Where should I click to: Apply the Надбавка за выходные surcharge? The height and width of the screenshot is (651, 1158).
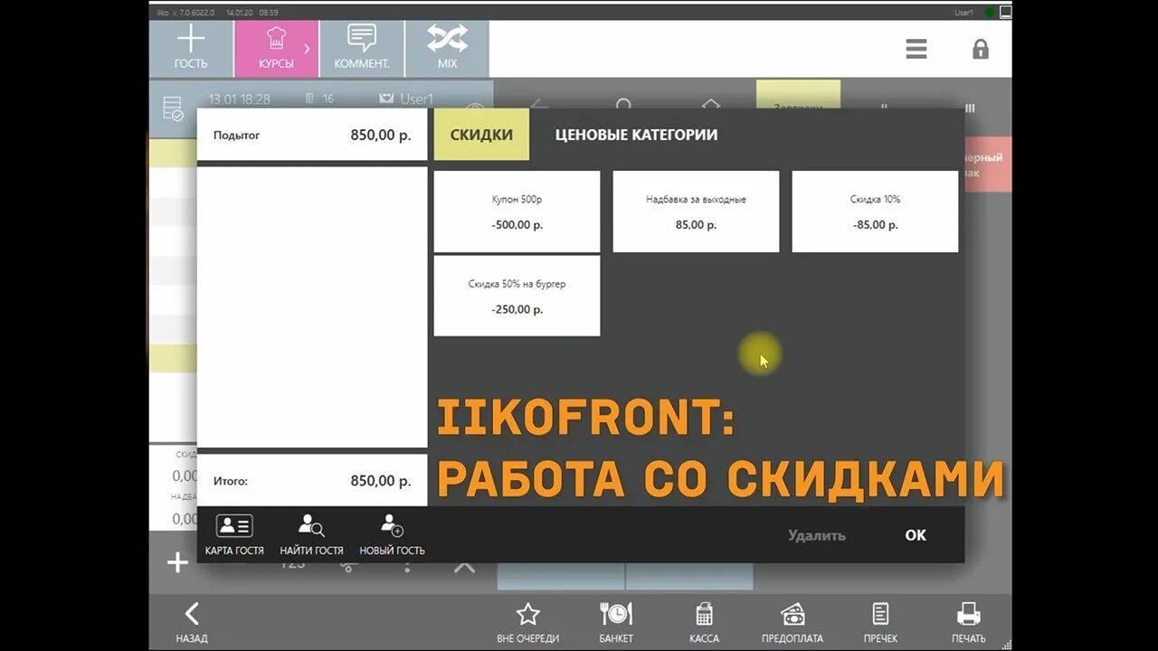tap(696, 212)
